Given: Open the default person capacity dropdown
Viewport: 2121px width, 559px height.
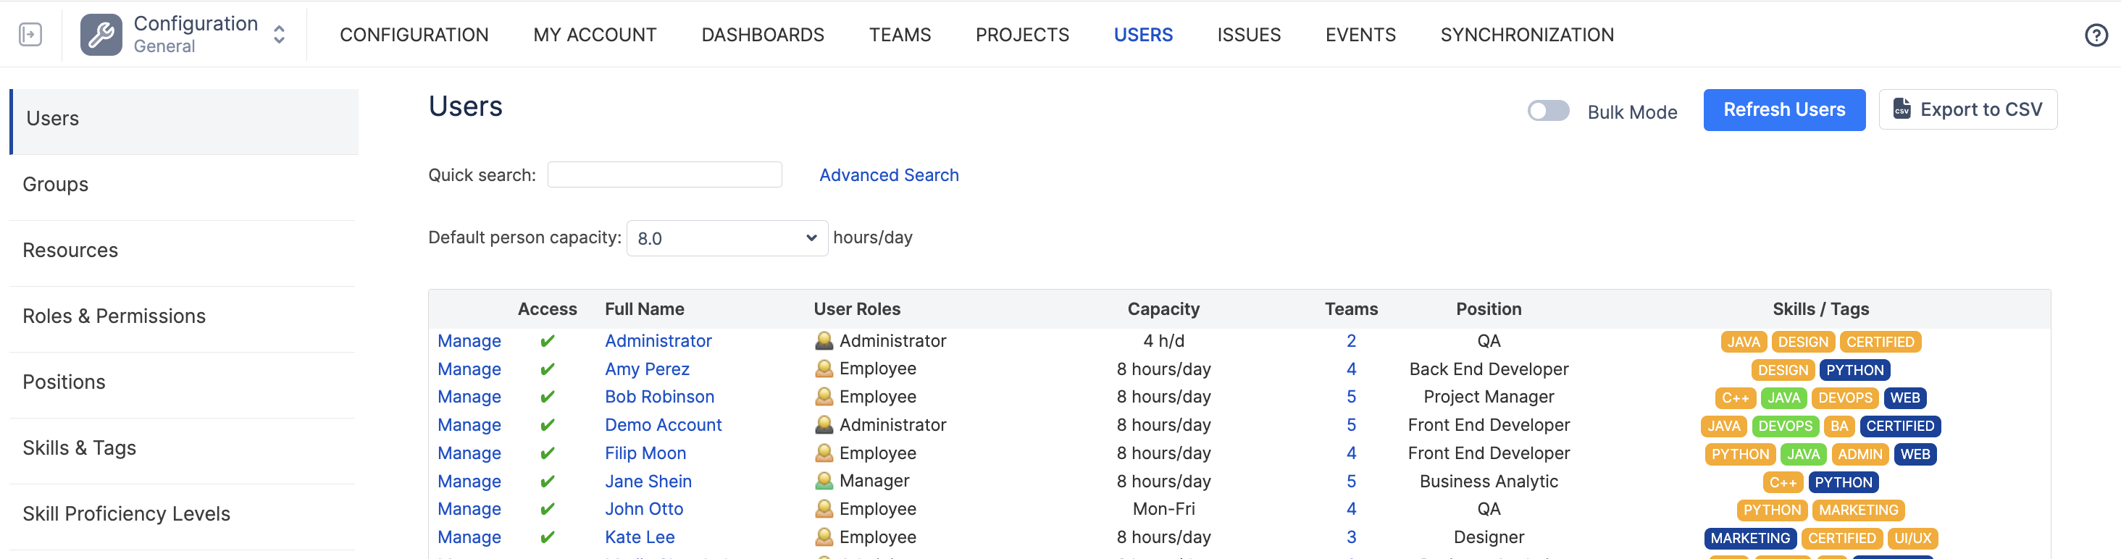Looking at the screenshot, I should (x=727, y=238).
